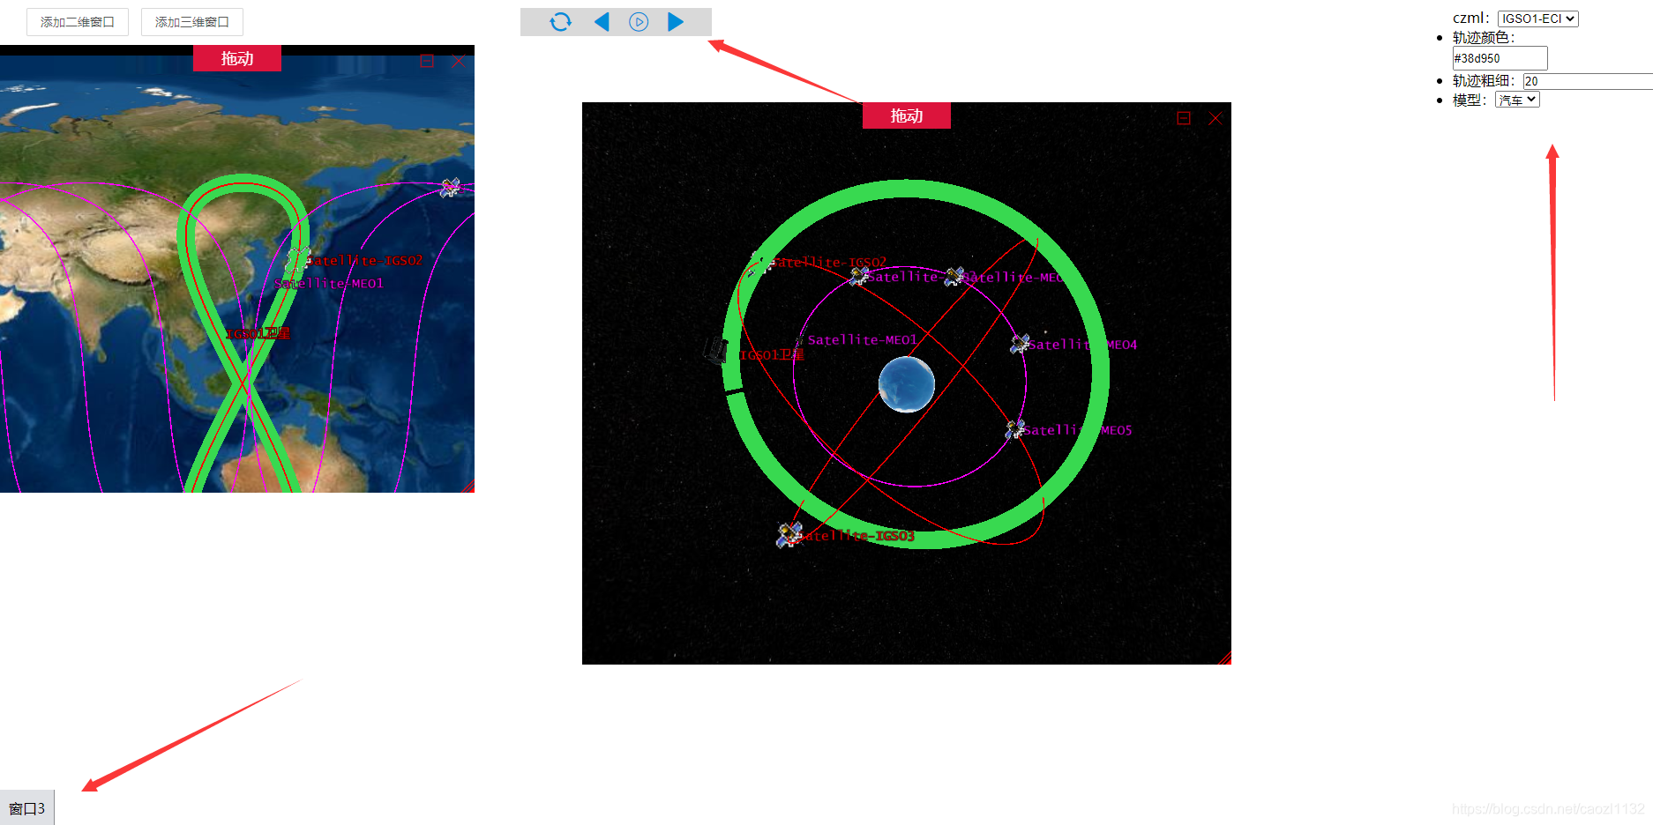Click the satellite icon near top of 2D map
The image size is (1653, 825).
[x=452, y=186]
